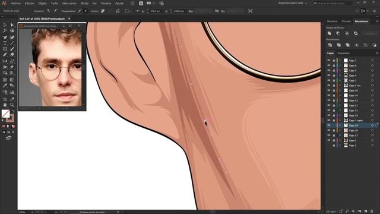This screenshot has width=380, height=214.
Task: Open the Archivo menu
Action: click(16, 4)
